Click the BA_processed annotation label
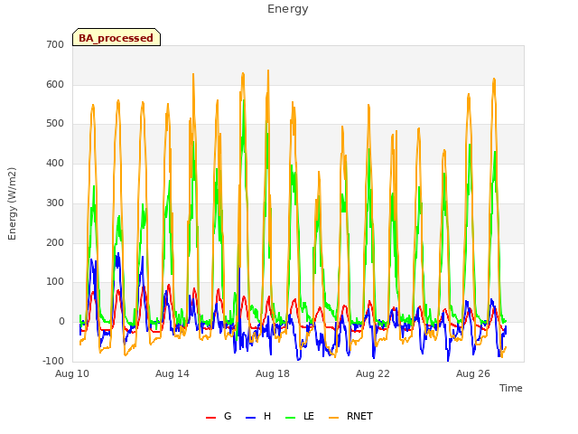The image size is (578, 434). [x=117, y=37]
